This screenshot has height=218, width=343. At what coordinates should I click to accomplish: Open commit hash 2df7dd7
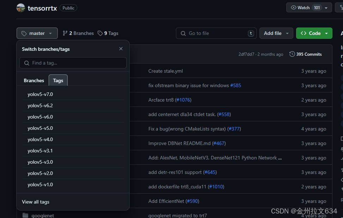246,54
